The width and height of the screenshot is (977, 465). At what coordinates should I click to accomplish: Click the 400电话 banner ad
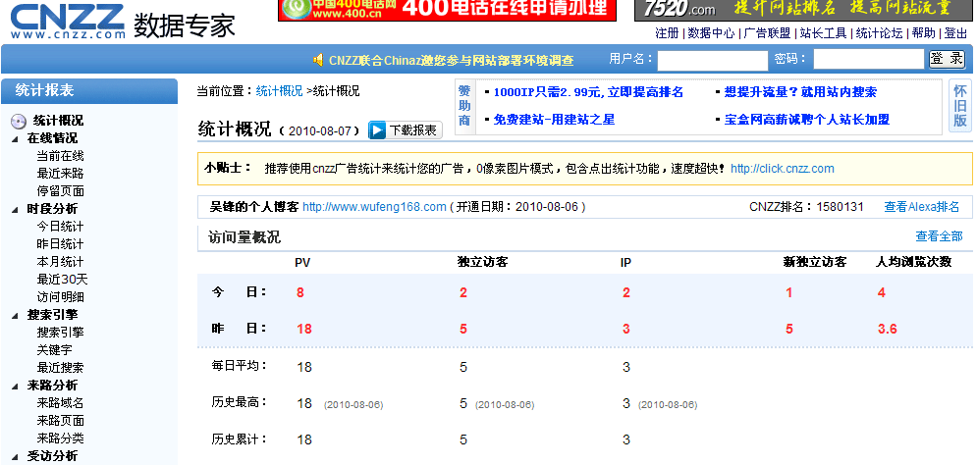(447, 10)
